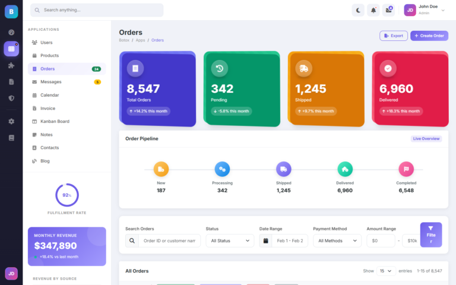Open the puzzle piece icon in the left rail
Viewport: 456px width, 285px height.
[11, 65]
